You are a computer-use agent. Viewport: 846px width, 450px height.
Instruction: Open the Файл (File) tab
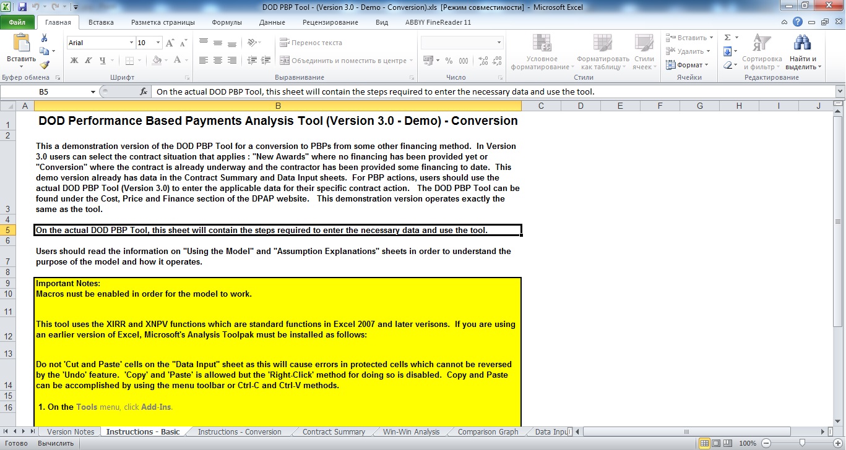(17, 22)
